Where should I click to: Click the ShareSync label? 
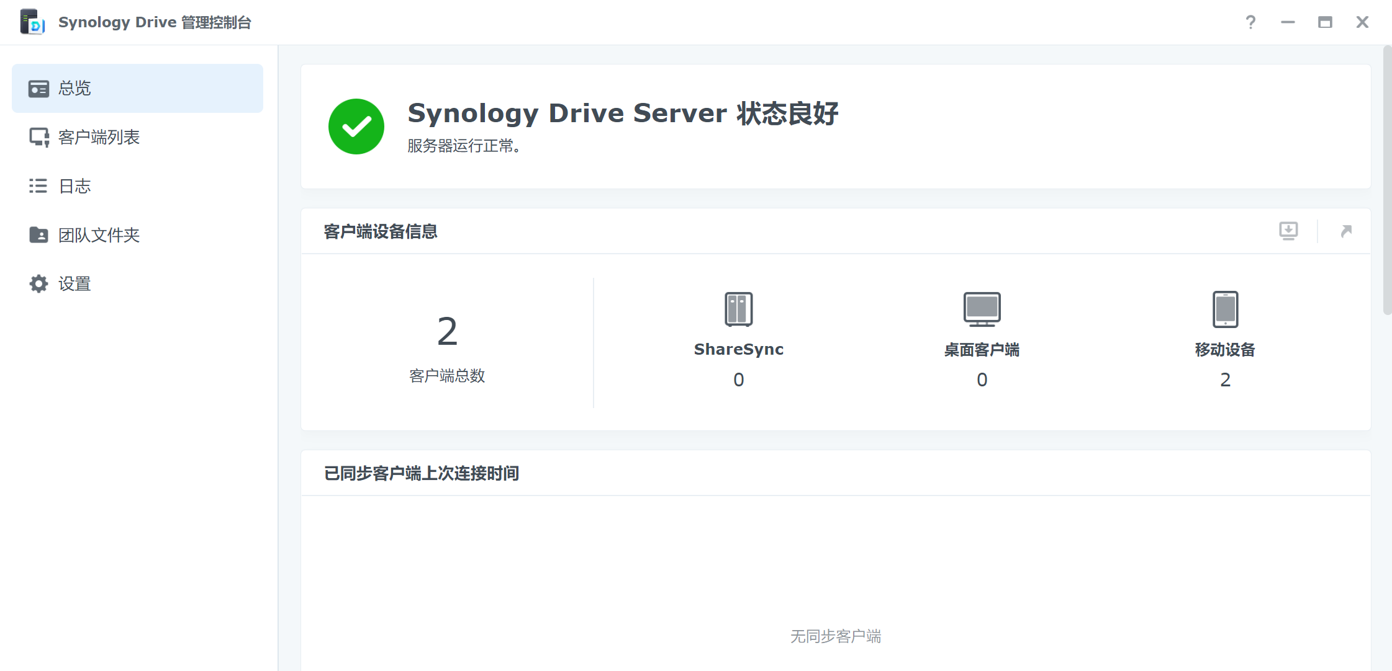tap(738, 349)
